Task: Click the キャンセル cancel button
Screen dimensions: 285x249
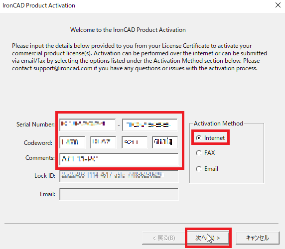Action: 258,238
